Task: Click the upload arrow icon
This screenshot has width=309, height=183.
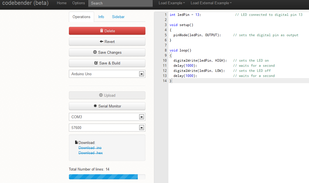Action: [101, 95]
